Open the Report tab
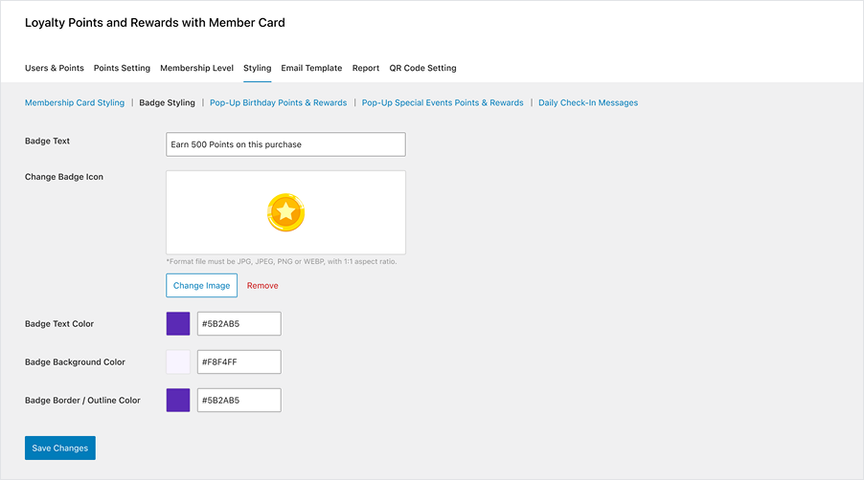This screenshot has width=864, height=480. [x=366, y=69]
